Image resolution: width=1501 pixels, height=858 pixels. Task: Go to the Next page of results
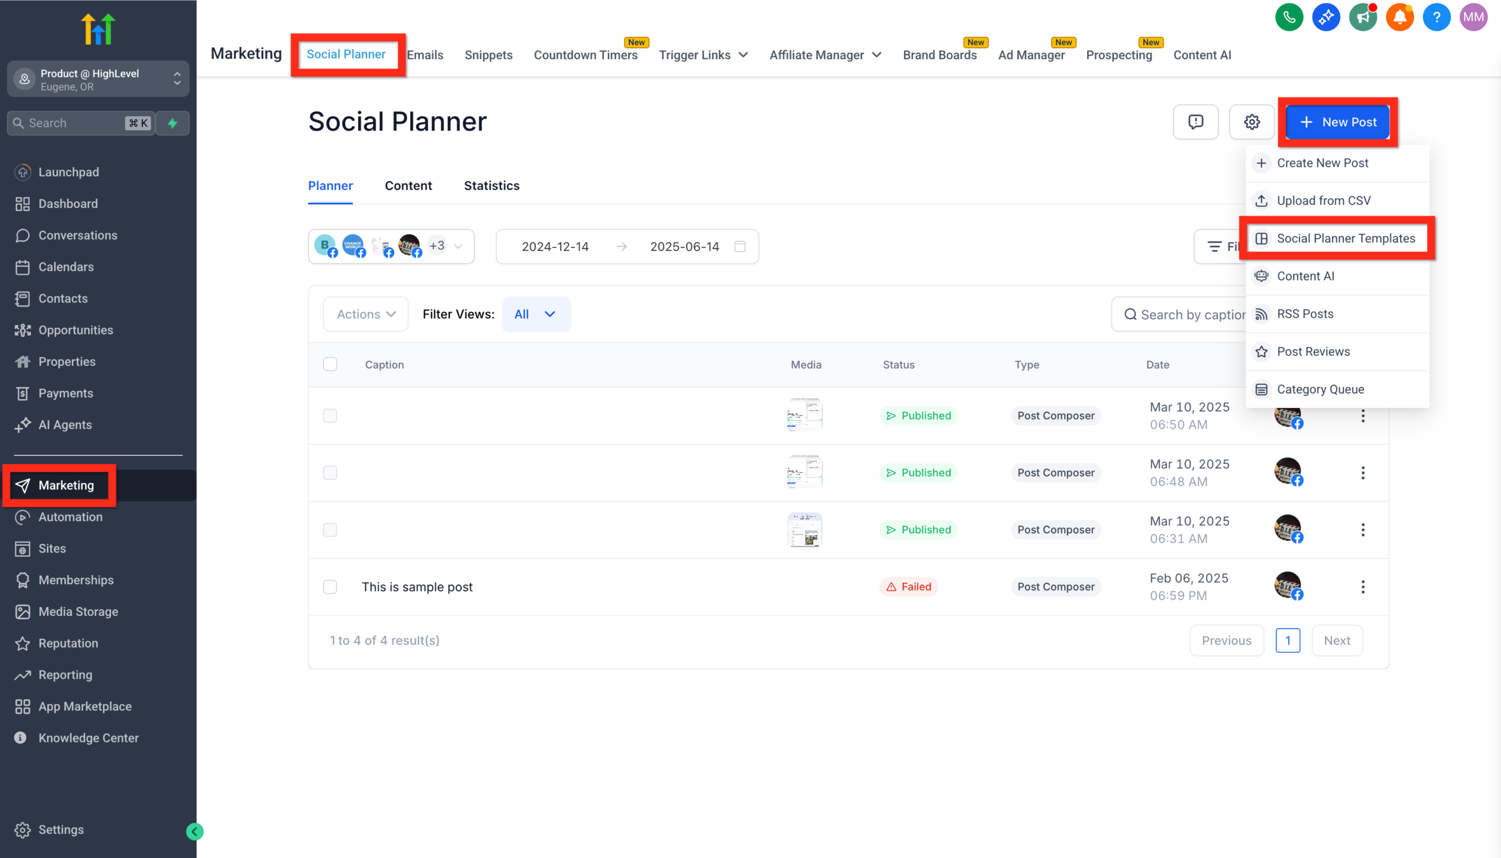(x=1336, y=640)
